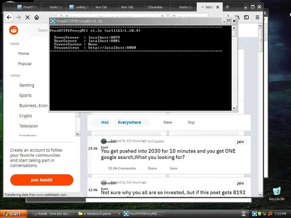This screenshot has height=218, width=291.
Task: Save the 2030 google search post
Action: tap(173, 168)
